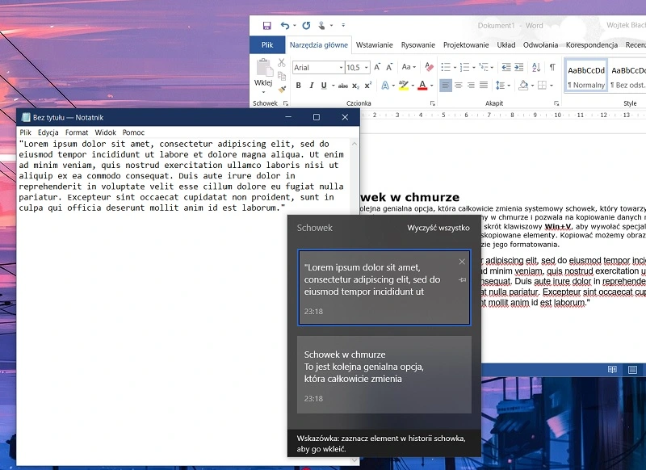Clear formatting with the eraser icon
Image resolution: width=646 pixels, height=470 pixels.
(429, 67)
